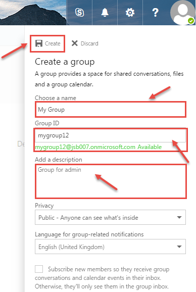196x292 pixels.
Task: Open the notifications language dropdown
Action: tap(110, 247)
